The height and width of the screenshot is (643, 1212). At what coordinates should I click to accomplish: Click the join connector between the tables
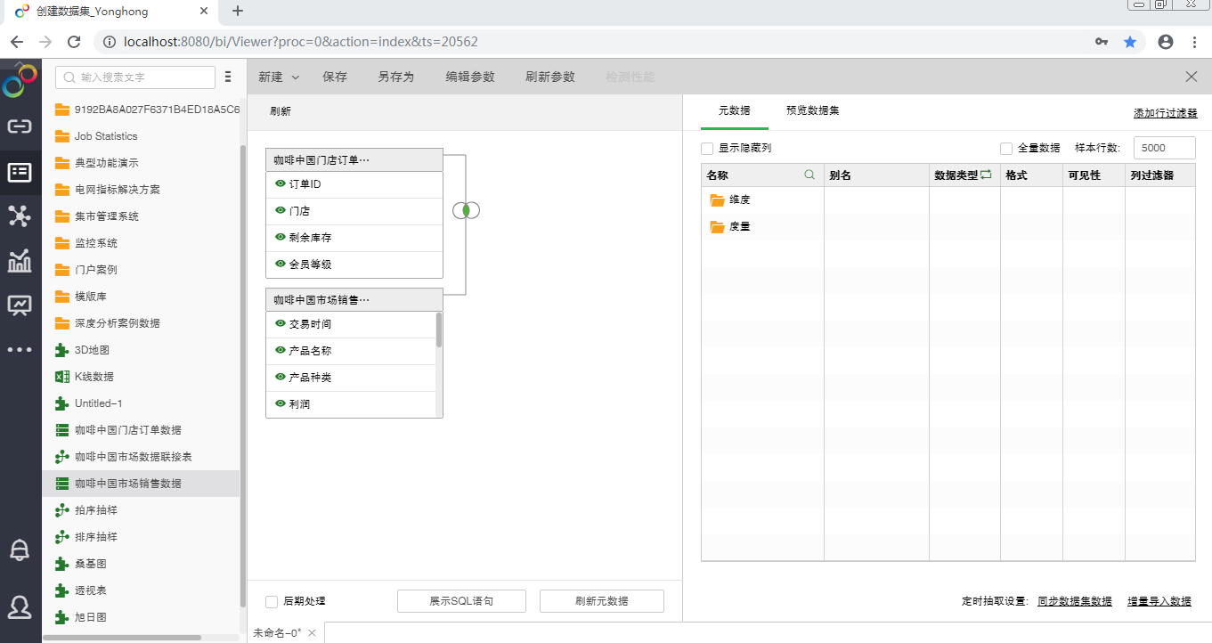(x=466, y=210)
